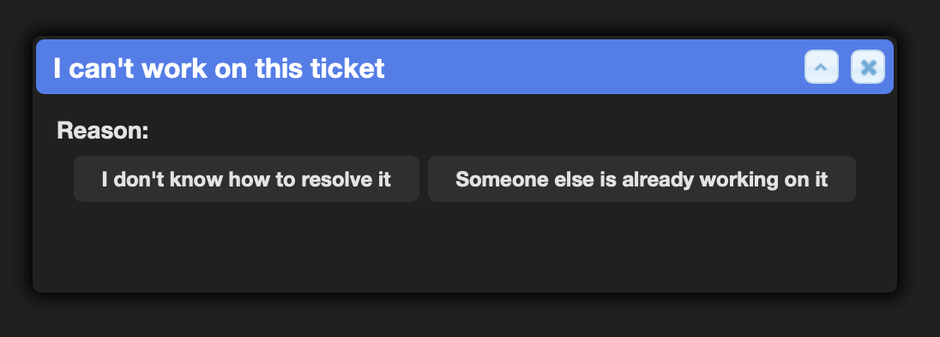Select "Someone else is already working on it"
Viewport: 940px width, 337px height.
tap(642, 179)
